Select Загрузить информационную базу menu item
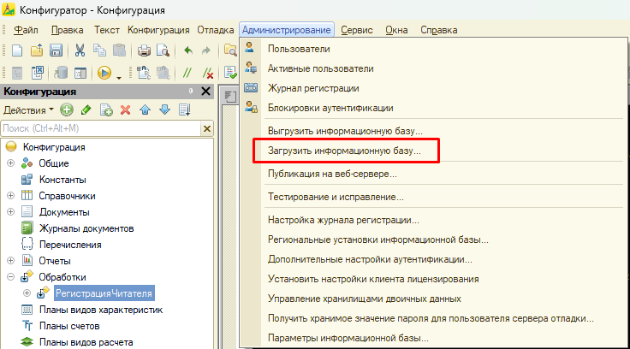 pos(339,151)
